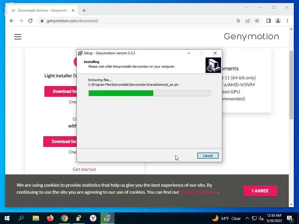299x224 pixels.
Task: Click scrollbar down arrow on webpage
Action: (291, 204)
